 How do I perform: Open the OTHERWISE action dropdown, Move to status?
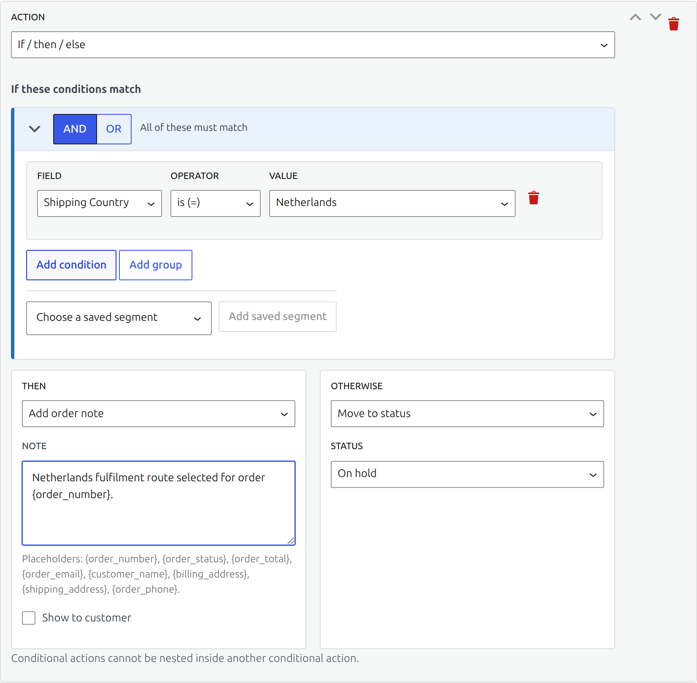467,414
